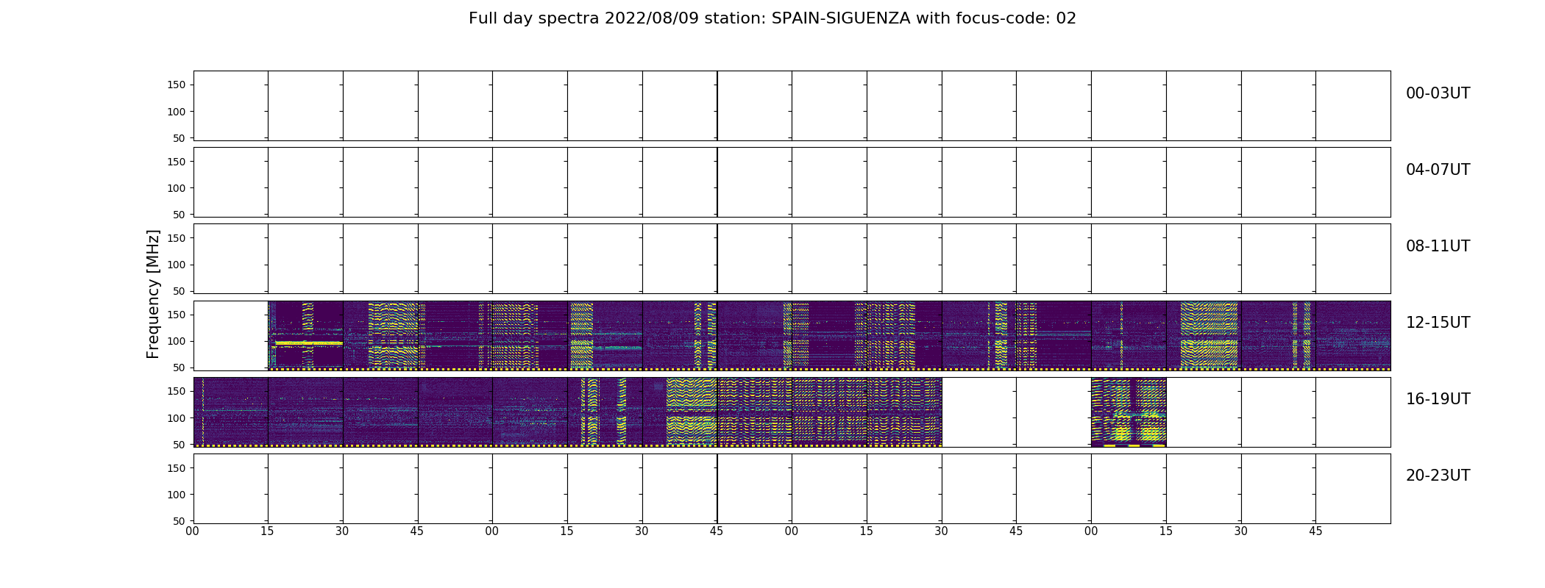1545x588 pixels.
Task: Click the leftmost '00' time-axis tick label
Action: (x=193, y=531)
